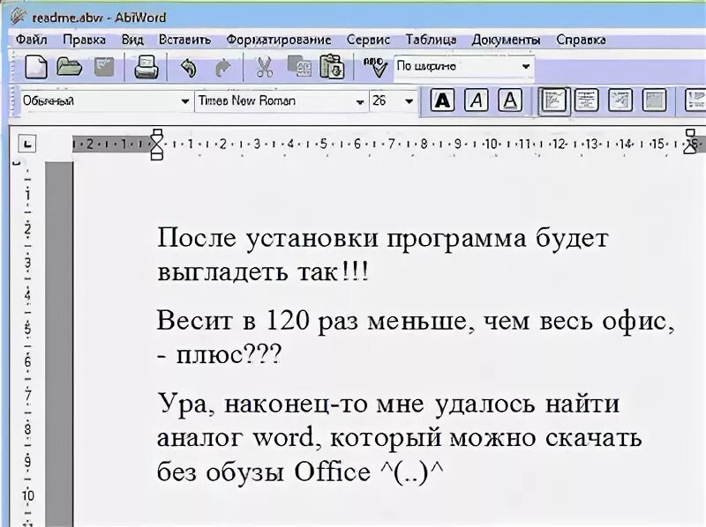Open the Справка menu

point(581,40)
